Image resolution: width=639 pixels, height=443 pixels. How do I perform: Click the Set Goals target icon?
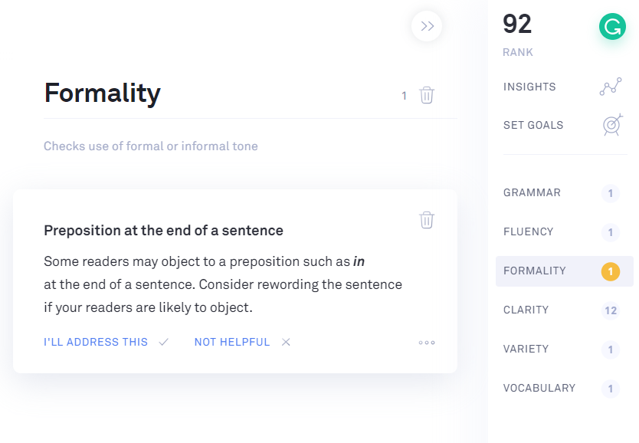click(x=612, y=125)
